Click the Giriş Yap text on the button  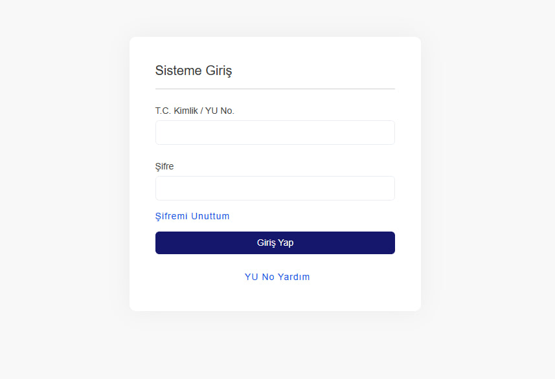[275, 243]
